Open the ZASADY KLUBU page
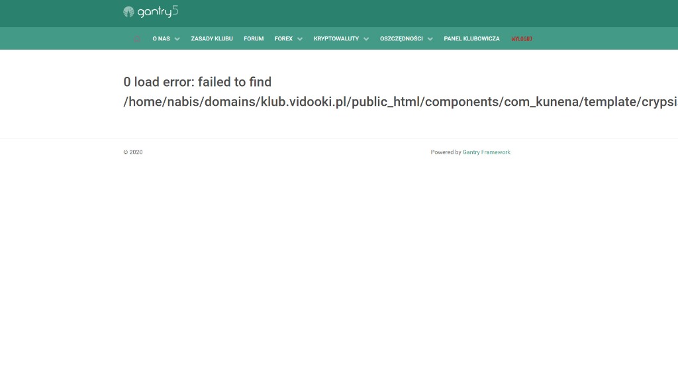678x378 pixels. (212, 39)
